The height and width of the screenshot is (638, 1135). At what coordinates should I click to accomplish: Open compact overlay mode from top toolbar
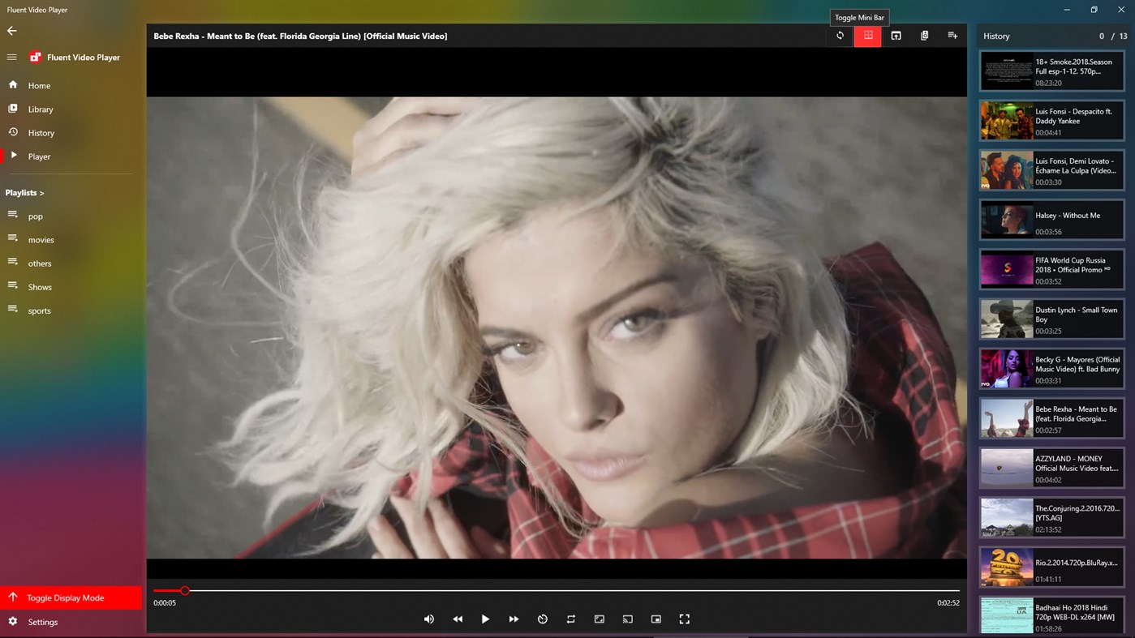pos(896,36)
